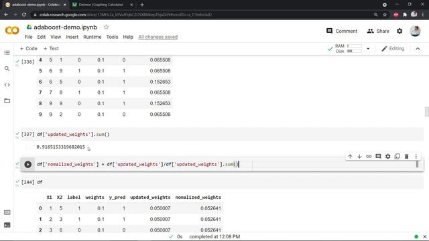Add a new Text cell
The image size is (429, 241).
pyautogui.click(x=51, y=48)
